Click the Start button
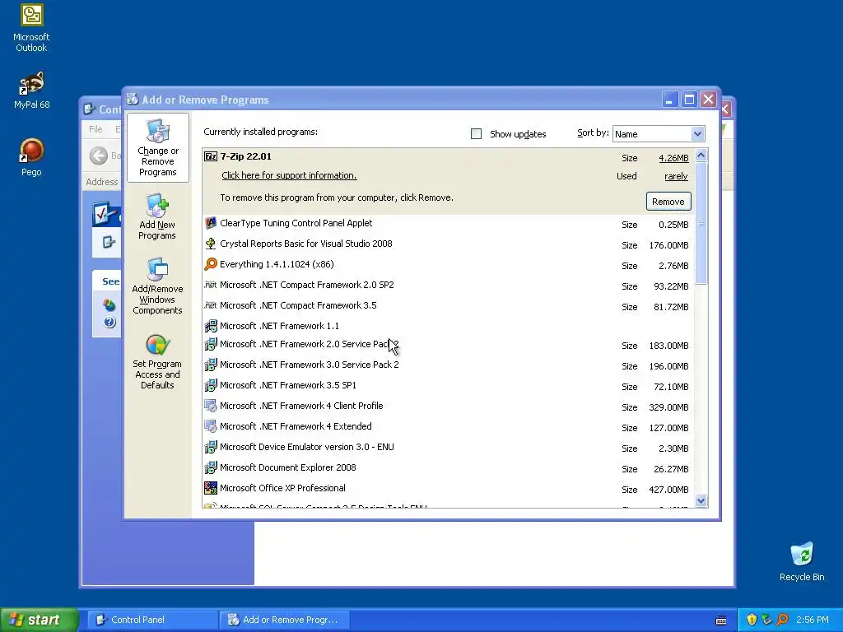This screenshot has height=632, width=843. tap(40, 620)
